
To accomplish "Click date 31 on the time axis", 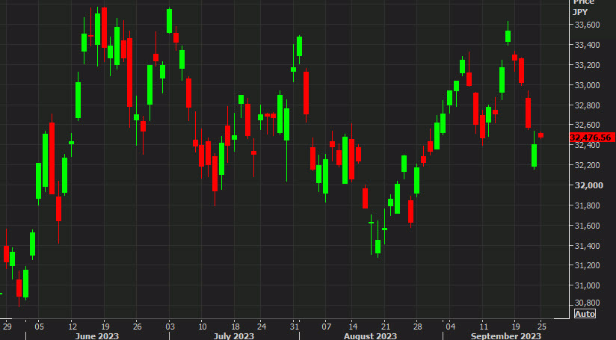I will 293,327.
